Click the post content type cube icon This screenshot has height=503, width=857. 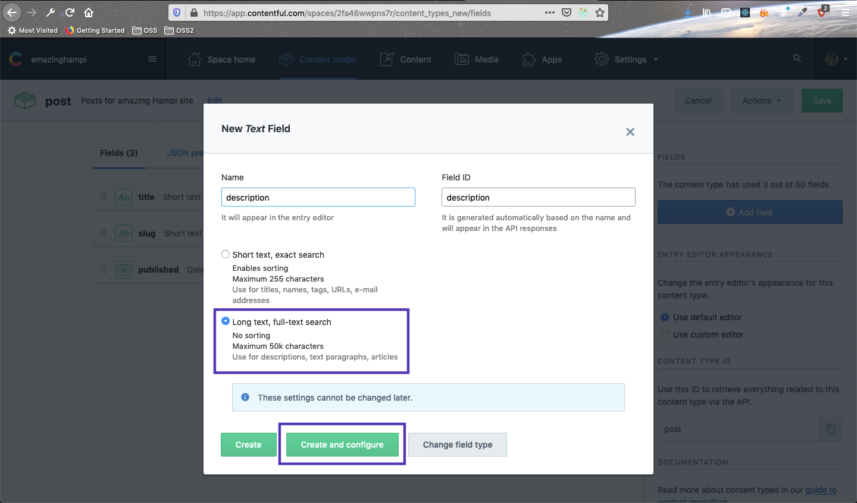tap(25, 101)
